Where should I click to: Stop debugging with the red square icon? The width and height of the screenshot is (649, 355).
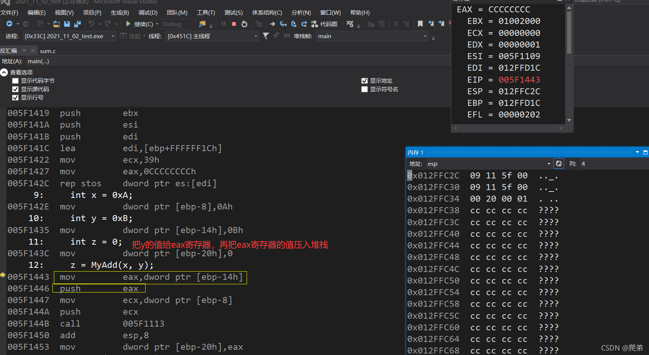point(234,24)
